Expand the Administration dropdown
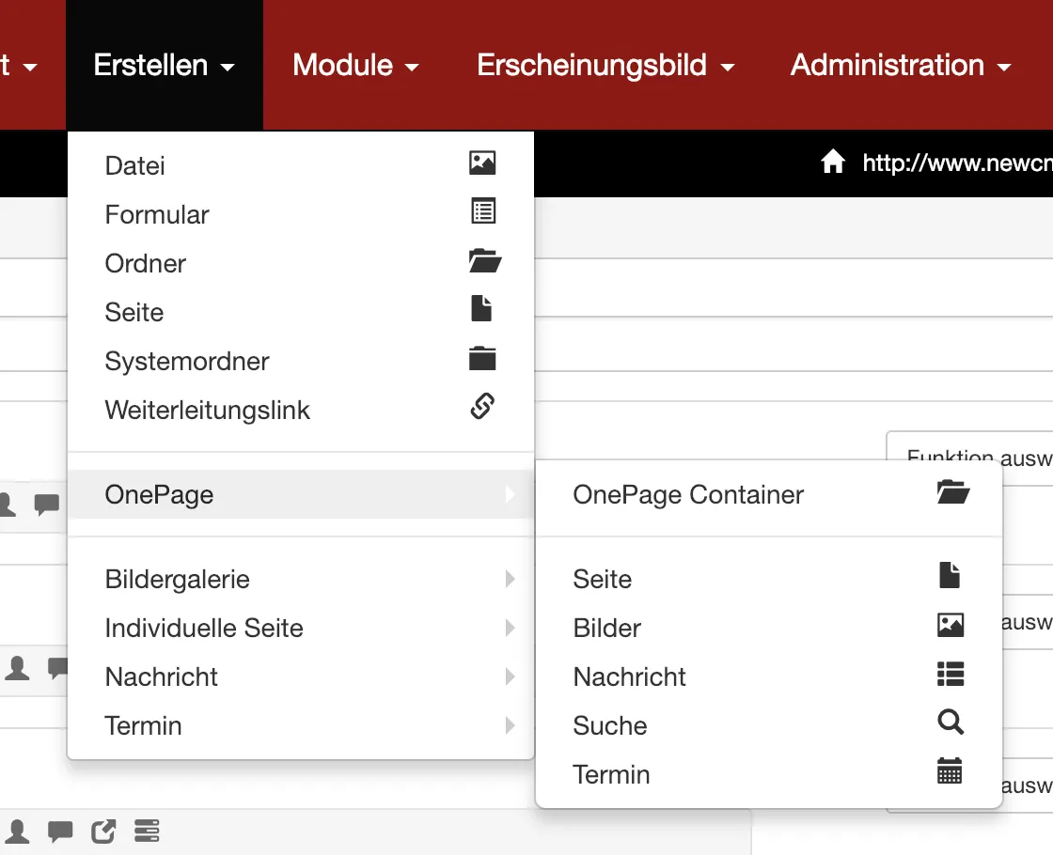 pyautogui.click(x=900, y=65)
